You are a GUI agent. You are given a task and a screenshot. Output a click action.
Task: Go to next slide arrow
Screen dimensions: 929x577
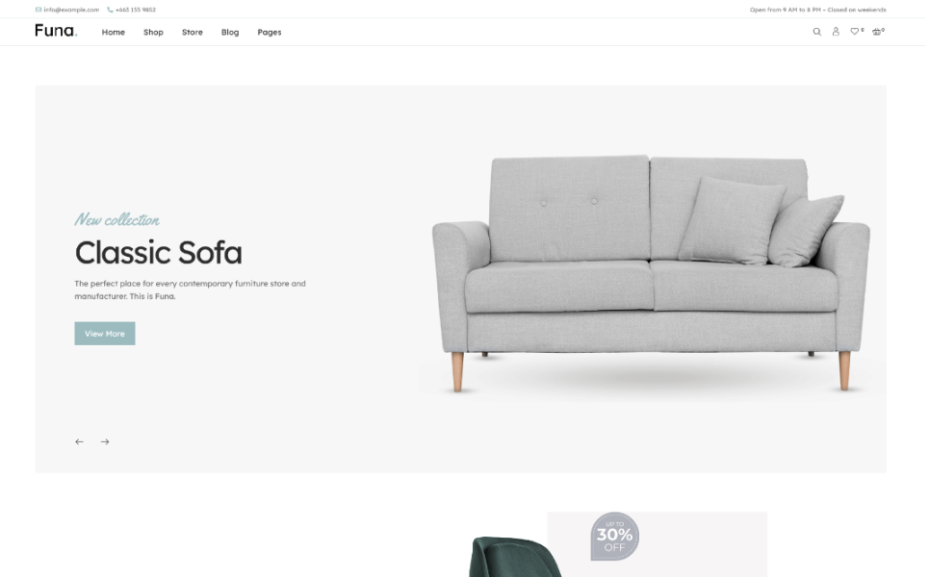point(105,441)
